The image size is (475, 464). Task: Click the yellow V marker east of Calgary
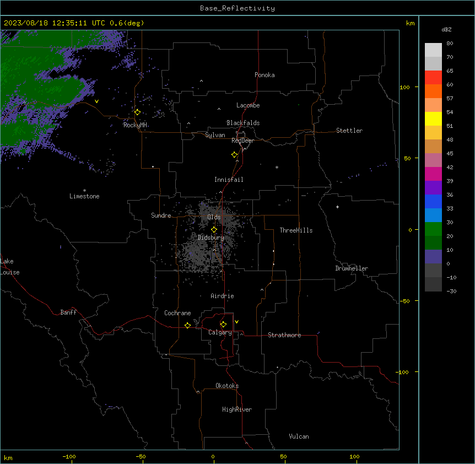[236, 322]
